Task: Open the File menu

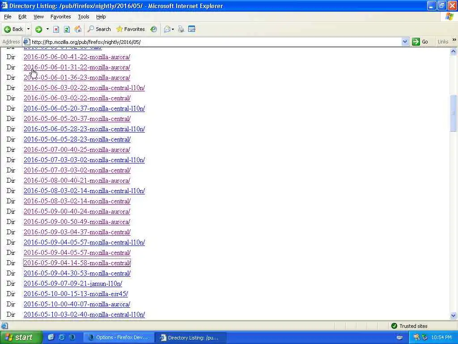Action: (x=8, y=17)
